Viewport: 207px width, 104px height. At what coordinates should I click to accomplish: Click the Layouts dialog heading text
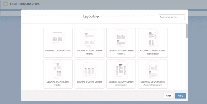(x=89, y=16)
